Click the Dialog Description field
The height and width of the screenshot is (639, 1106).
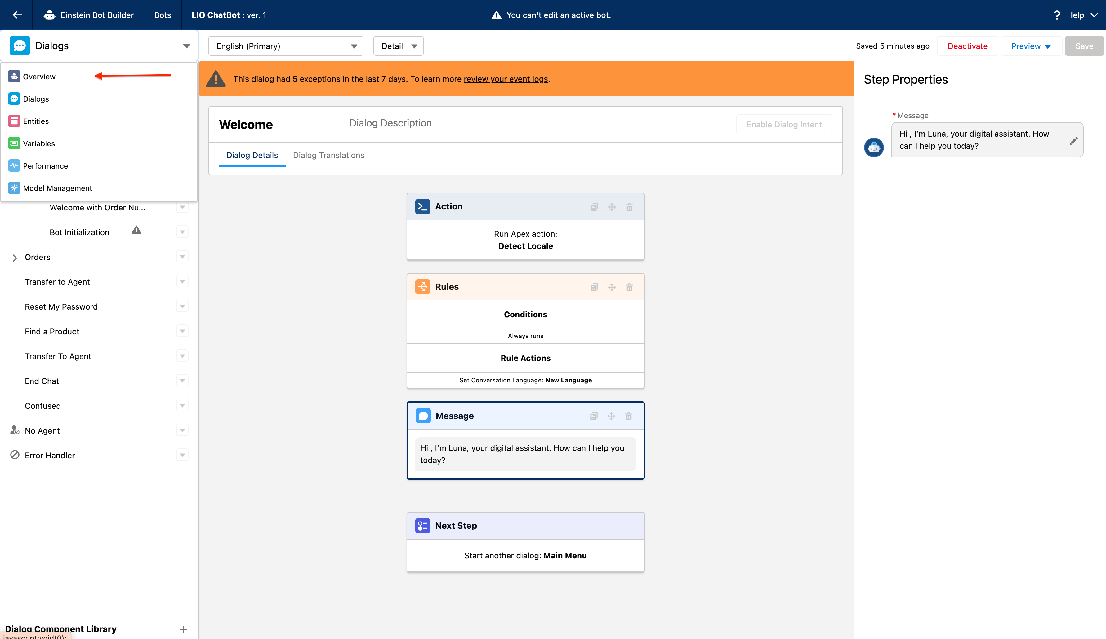click(390, 123)
